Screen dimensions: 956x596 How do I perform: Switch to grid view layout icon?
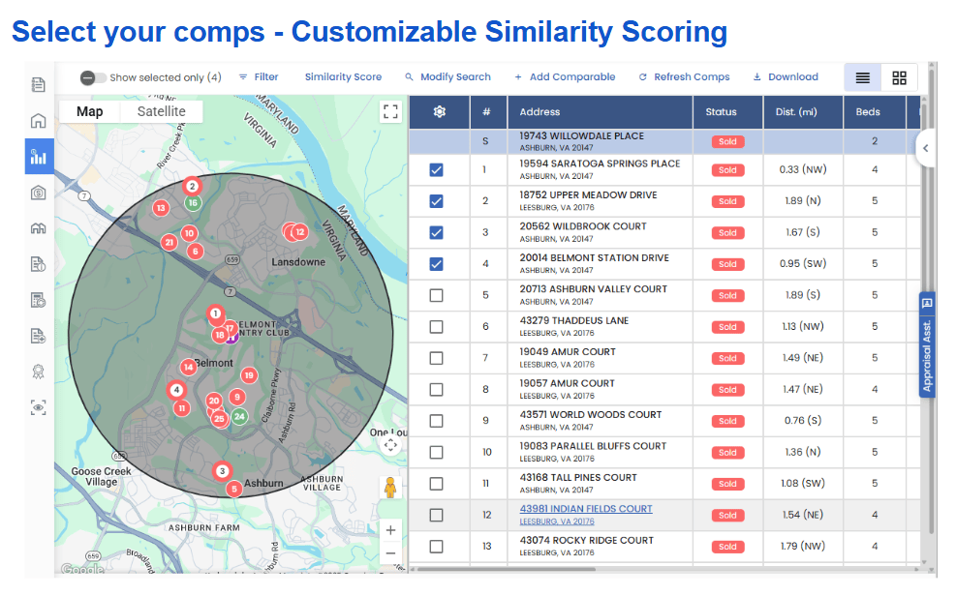(899, 77)
